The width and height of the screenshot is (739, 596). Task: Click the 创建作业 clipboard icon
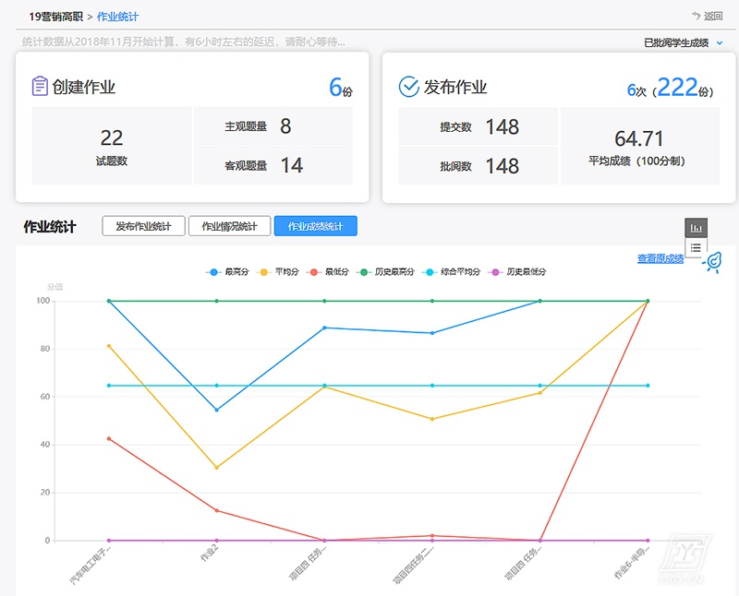click(x=40, y=87)
